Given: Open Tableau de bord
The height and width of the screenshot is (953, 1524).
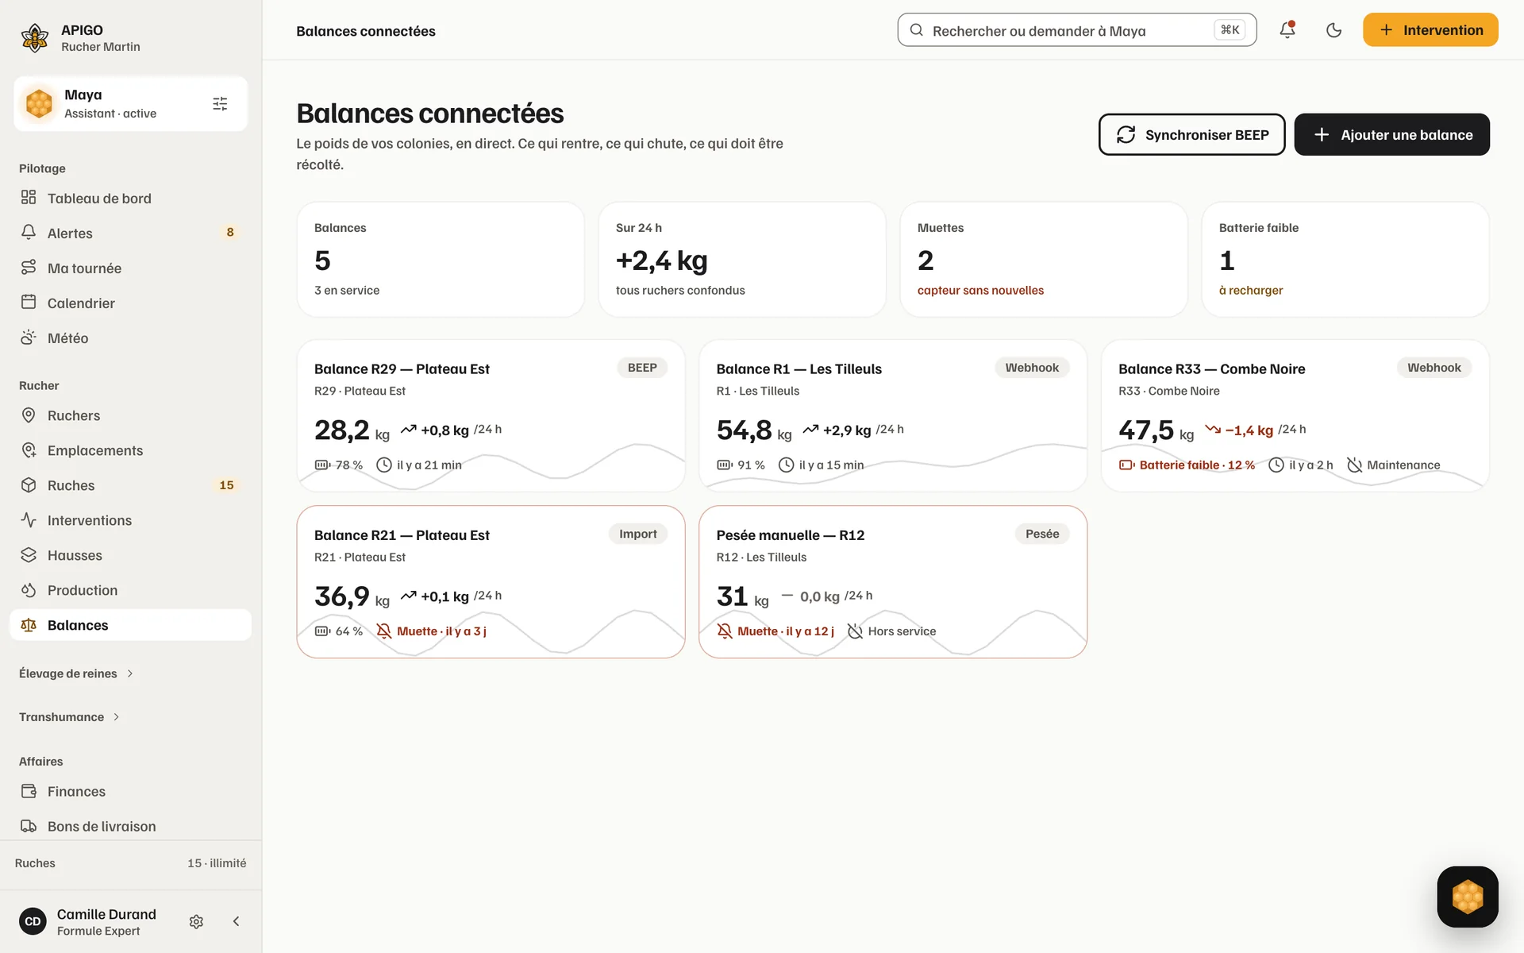Looking at the screenshot, I should (x=130, y=198).
